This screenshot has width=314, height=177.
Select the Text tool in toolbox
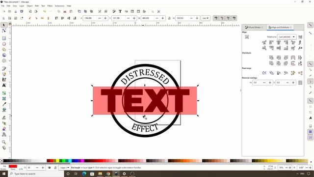click(4, 85)
